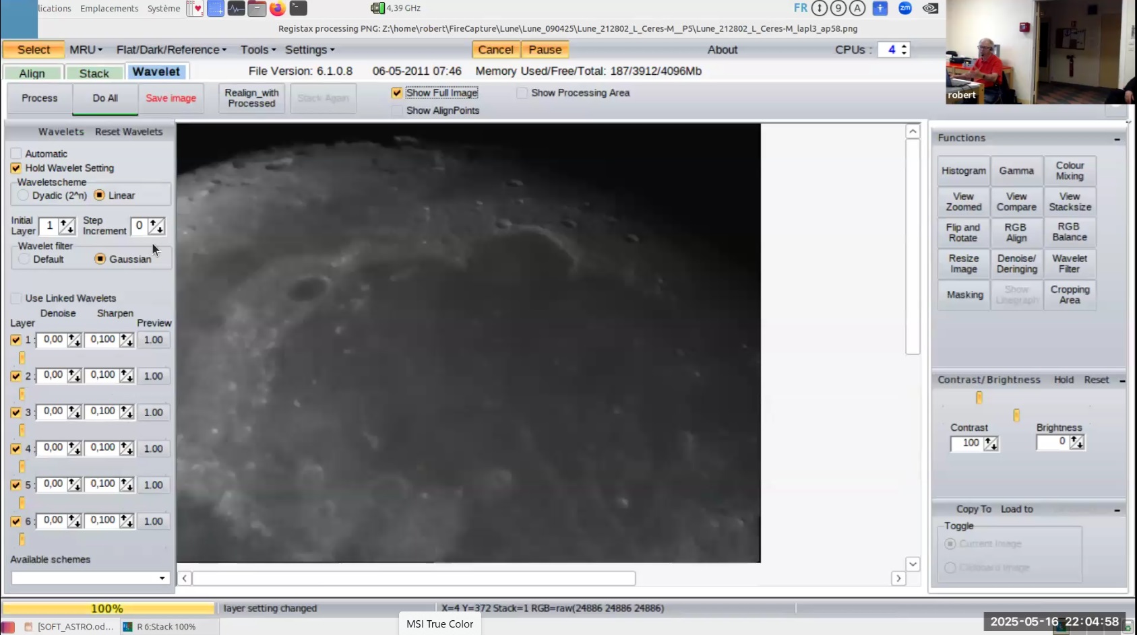Select Default wavelet filter
1137x635 pixels.
tap(24, 259)
